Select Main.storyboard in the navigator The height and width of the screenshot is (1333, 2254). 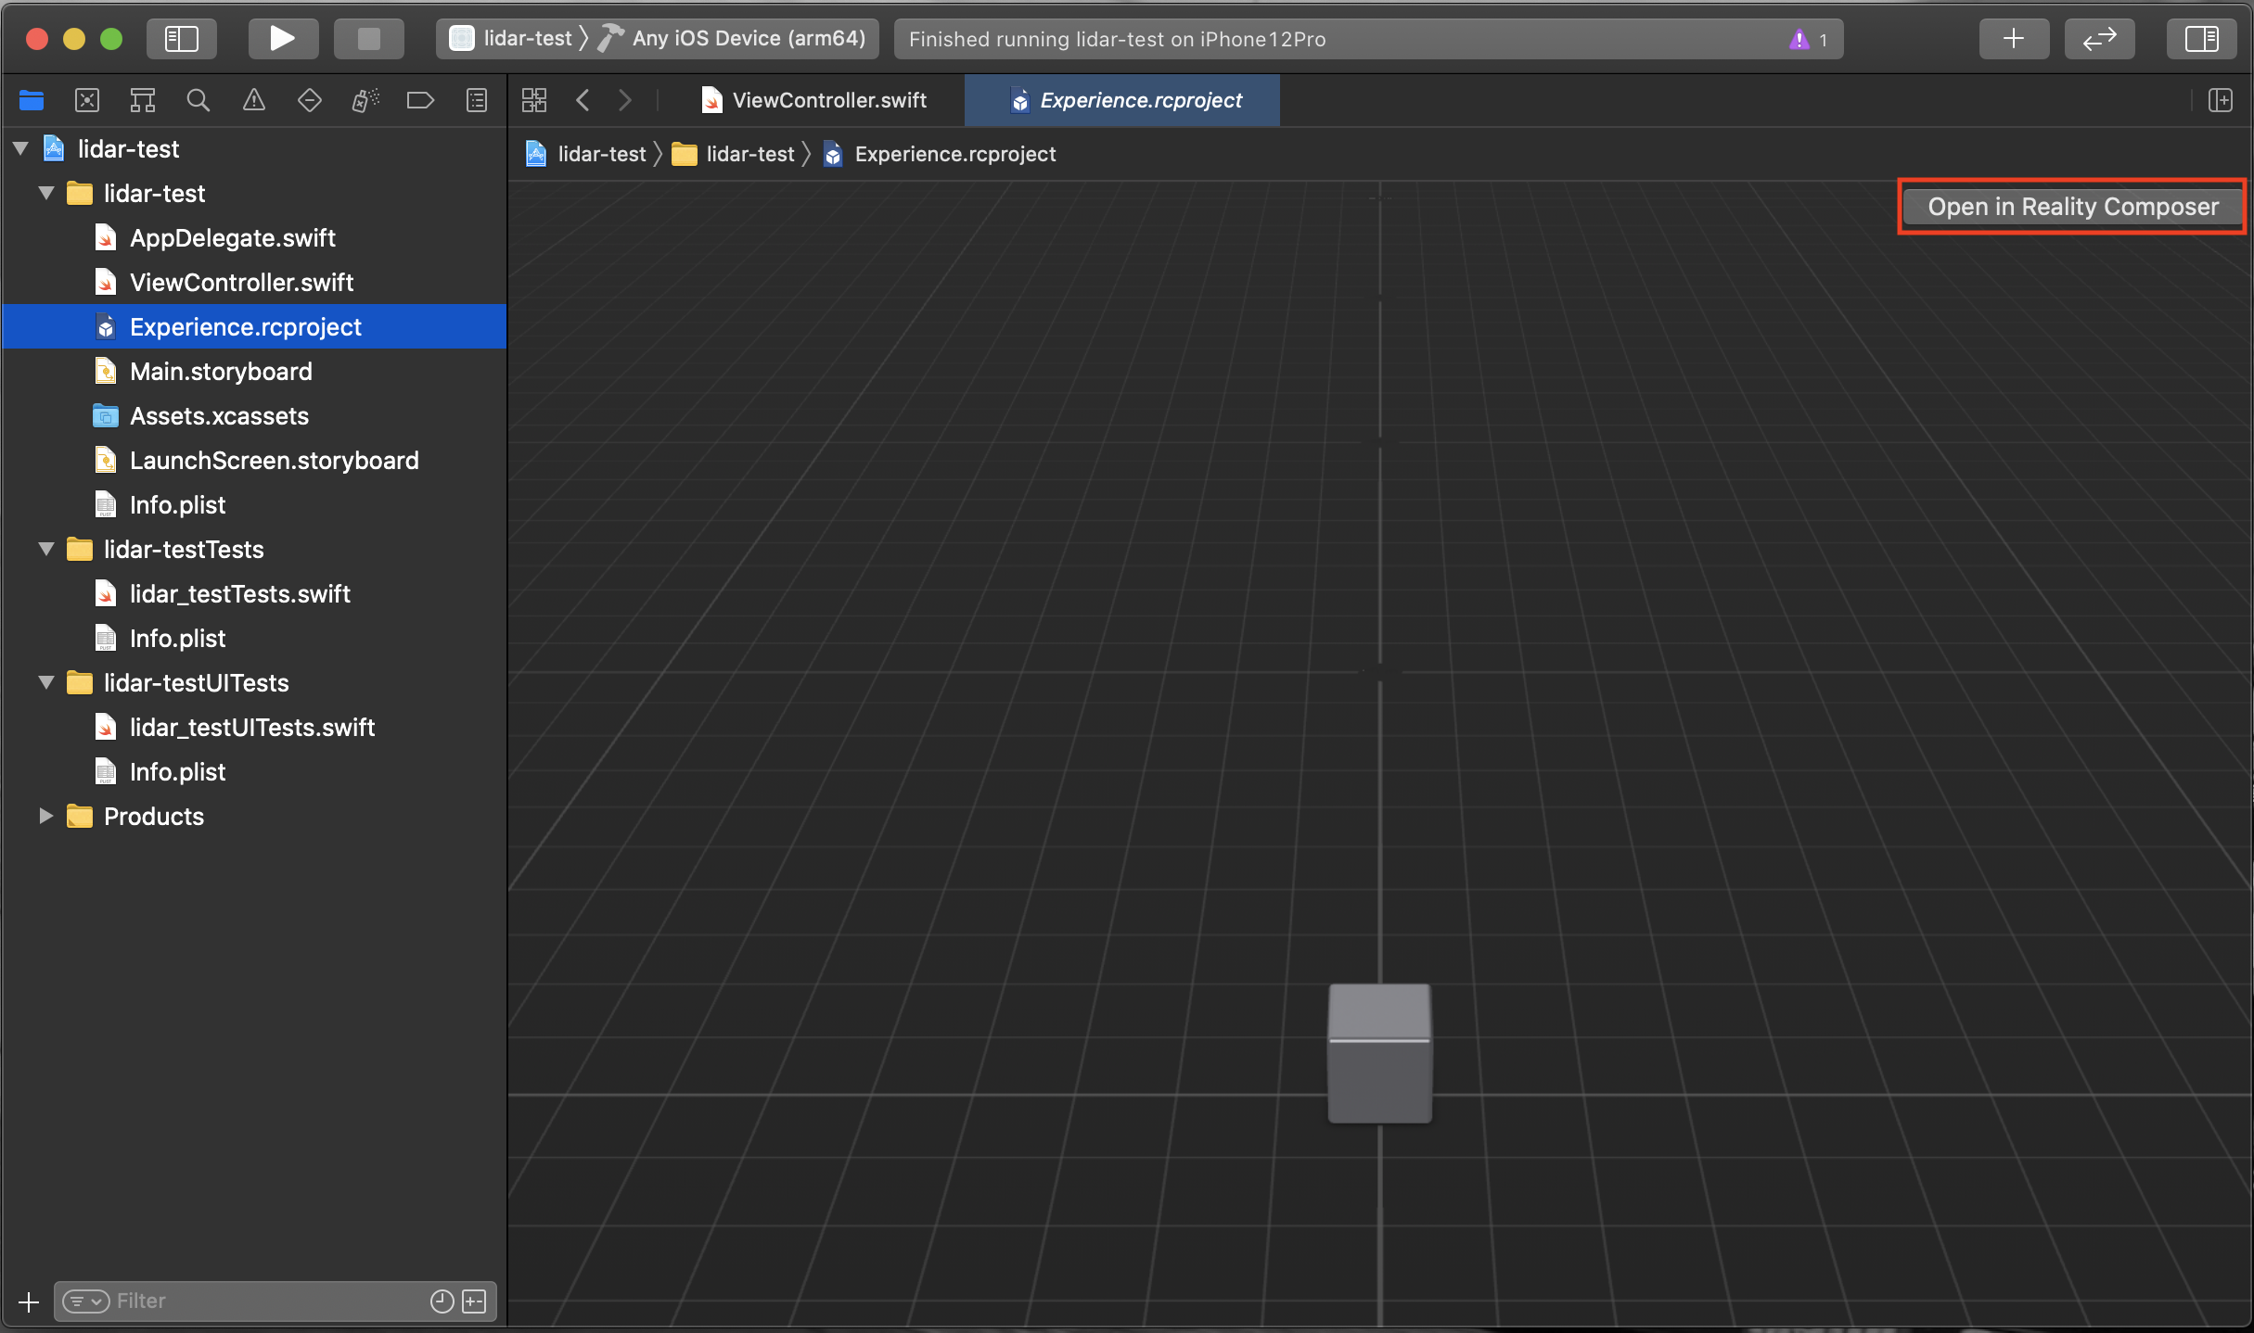[x=221, y=372]
